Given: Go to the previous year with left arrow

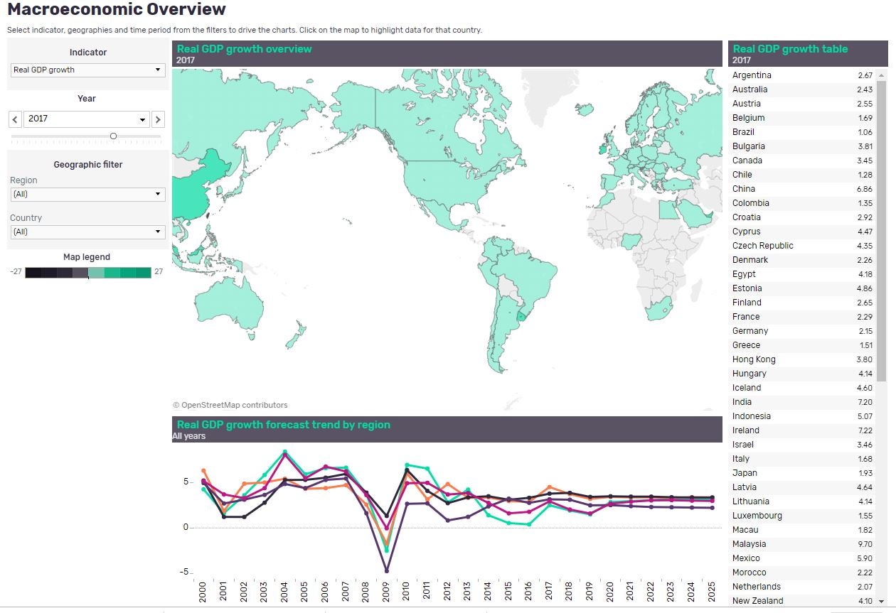Looking at the screenshot, I should tap(15, 119).
